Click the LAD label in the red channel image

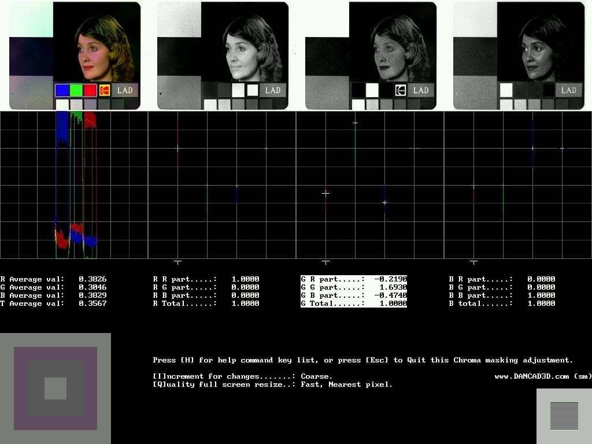273,90
